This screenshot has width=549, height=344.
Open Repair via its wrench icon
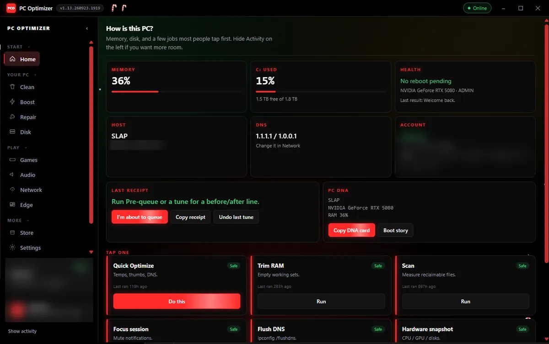12,117
